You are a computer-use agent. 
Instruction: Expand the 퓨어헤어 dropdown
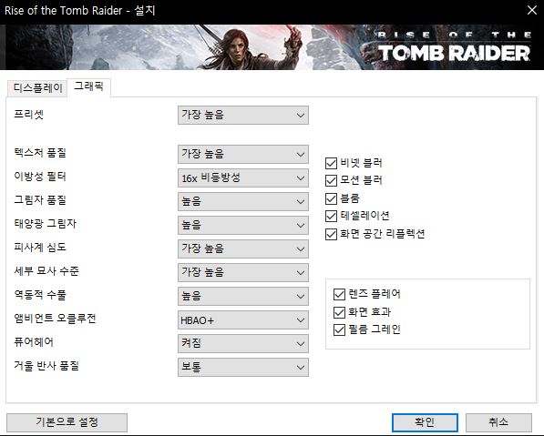243,343
